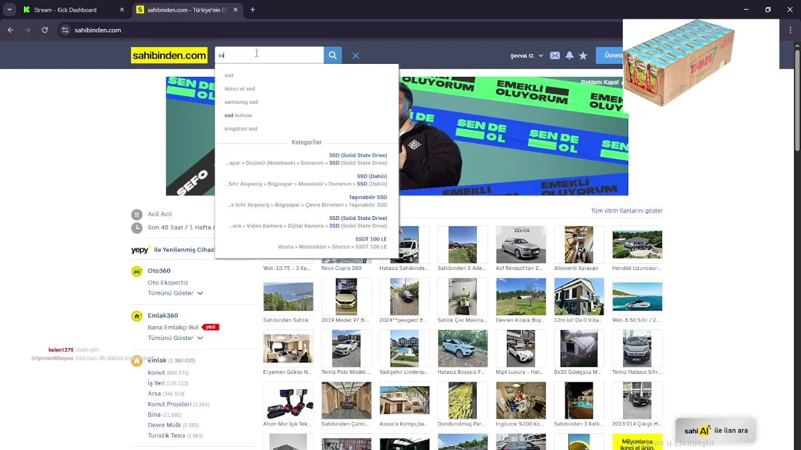801x450 pixels.
Task: Open Oto Ekspertiz link
Action: click(x=168, y=282)
